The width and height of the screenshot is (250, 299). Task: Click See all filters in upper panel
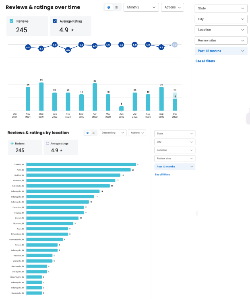tap(205, 61)
